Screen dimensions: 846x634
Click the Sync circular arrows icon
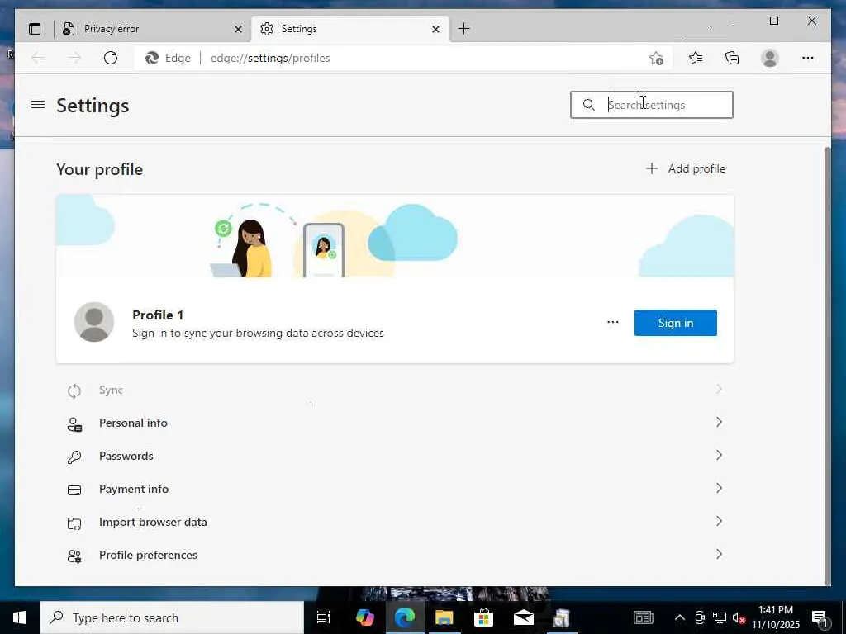coord(74,390)
